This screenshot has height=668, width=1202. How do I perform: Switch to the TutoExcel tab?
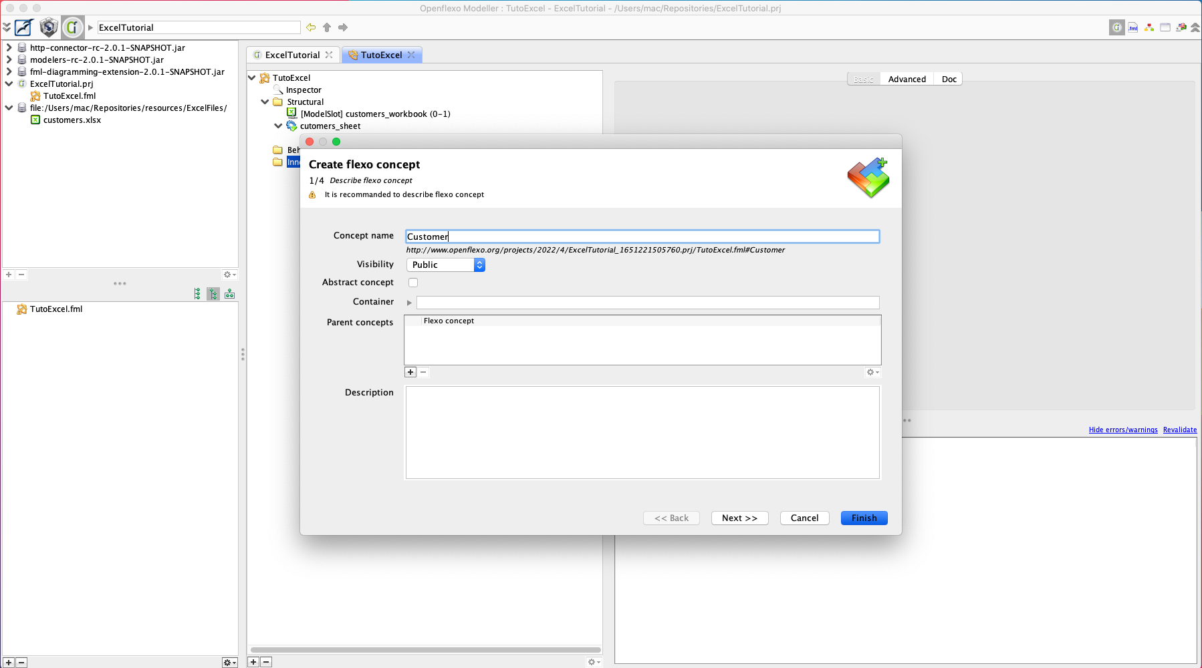[x=381, y=55]
